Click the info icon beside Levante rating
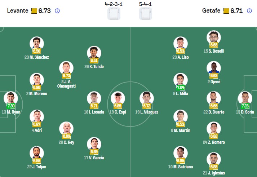257x177 pixels. (x=57, y=11)
